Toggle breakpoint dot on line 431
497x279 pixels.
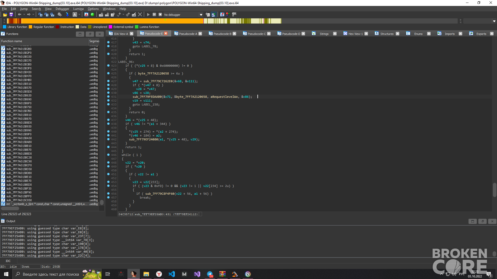(108, 96)
